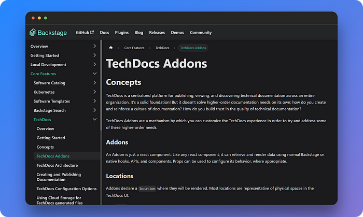Open the GitHub nav link
Screen dimensions: 363x217
tap(85, 32)
